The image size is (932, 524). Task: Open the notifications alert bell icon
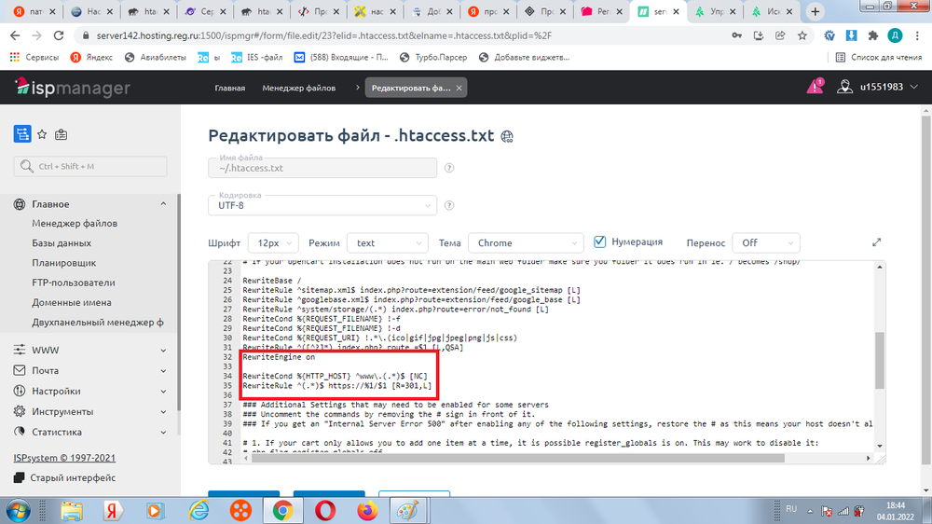815,86
